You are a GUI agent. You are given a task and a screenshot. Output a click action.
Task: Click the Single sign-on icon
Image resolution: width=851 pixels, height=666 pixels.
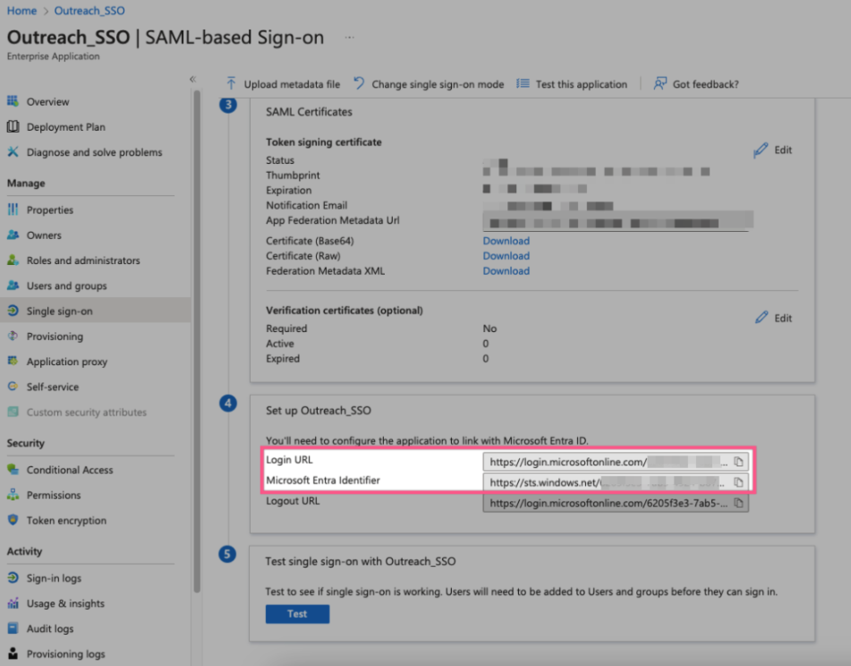click(x=13, y=311)
